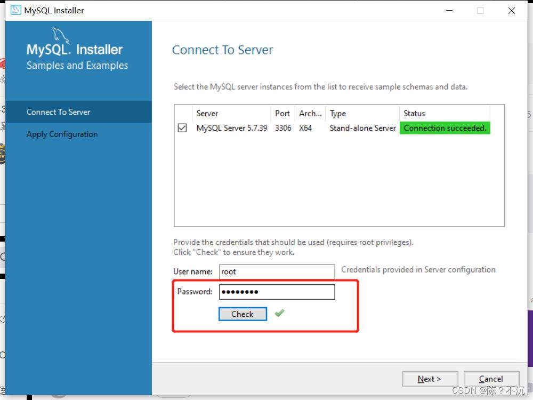Click the Next button
The width and height of the screenshot is (533, 400).
[x=430, y=379]
